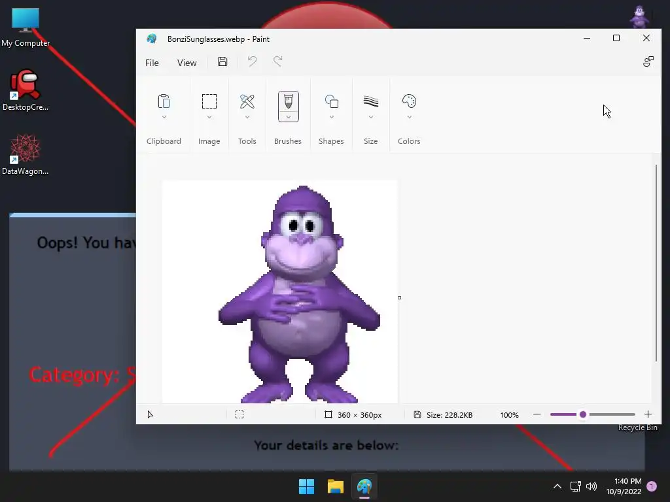Click the clock showing 1:40 PM
This screenshot has height=502, width=670.
click(627, 481)
